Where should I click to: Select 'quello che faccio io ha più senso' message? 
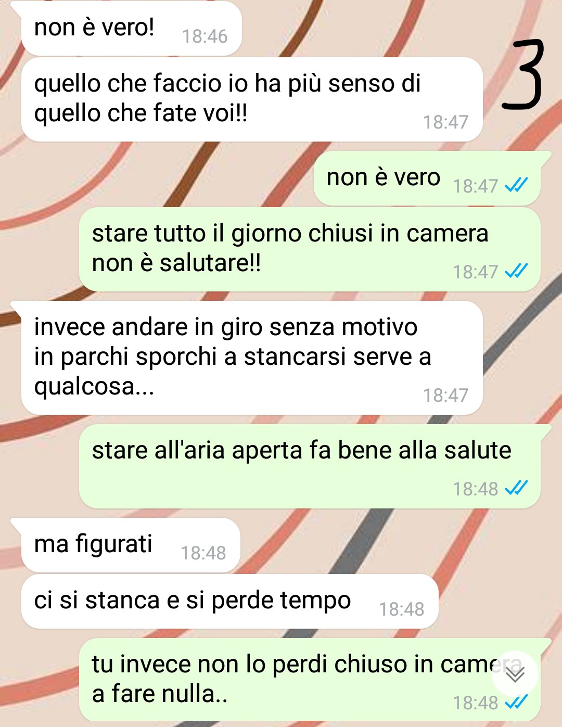coord(252,99)
